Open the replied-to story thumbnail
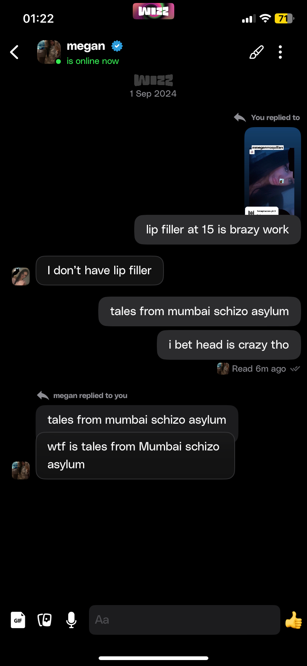The height and width of the screenshot is (666, 307). [x=273, y=171]
